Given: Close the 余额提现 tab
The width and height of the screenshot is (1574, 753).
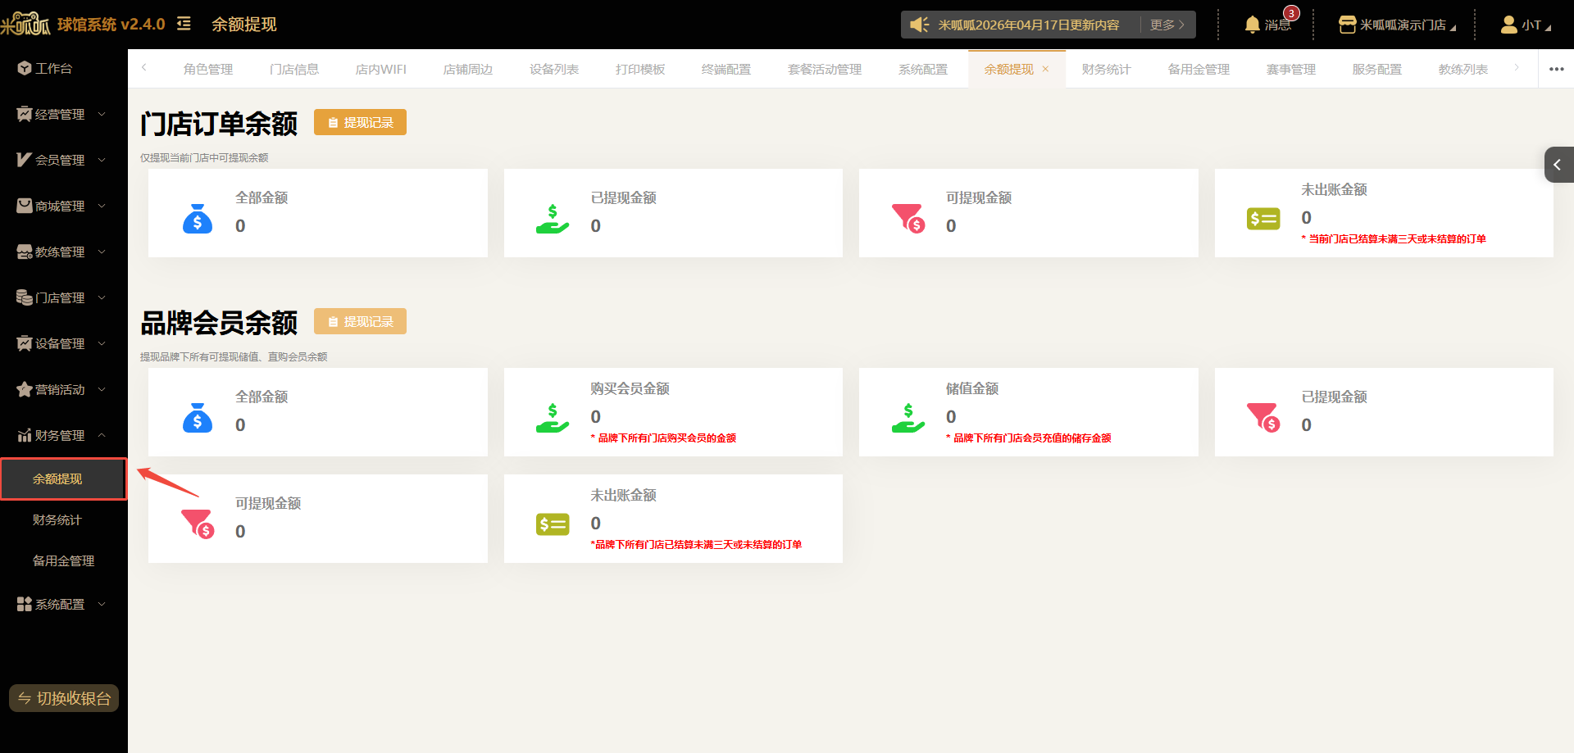Looking at the screenshot, I should click(x=1045, y=69).
